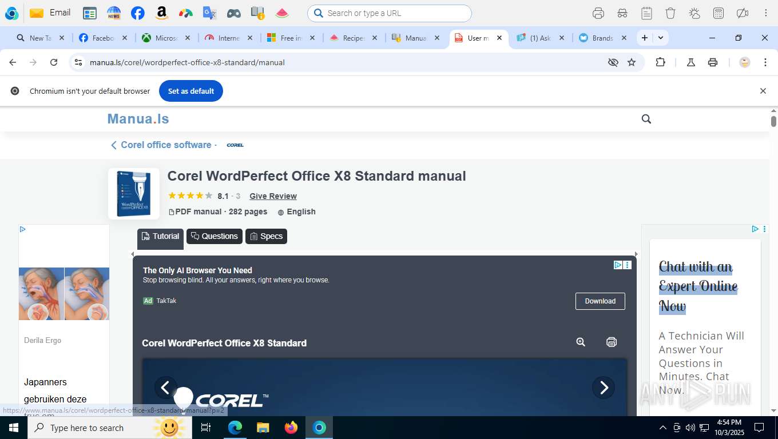Open a new browser tab

pos(645,38)
